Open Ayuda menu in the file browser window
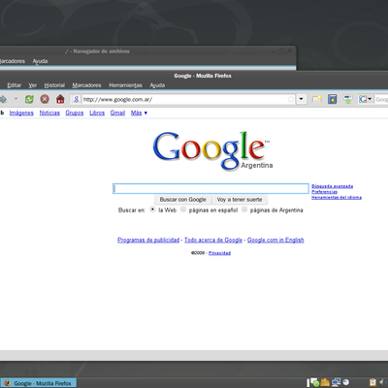The image size is (388, 388). [x=40, y=61]
